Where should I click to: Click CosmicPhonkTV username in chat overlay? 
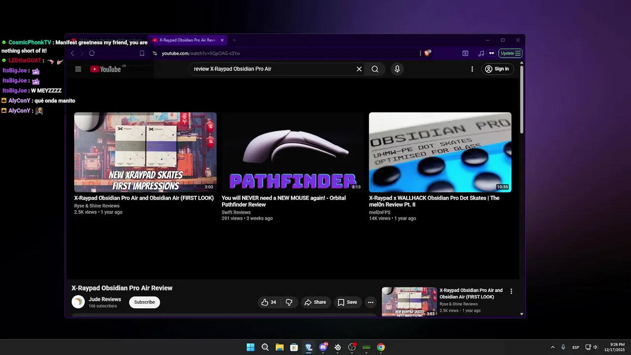click(30, 42)
